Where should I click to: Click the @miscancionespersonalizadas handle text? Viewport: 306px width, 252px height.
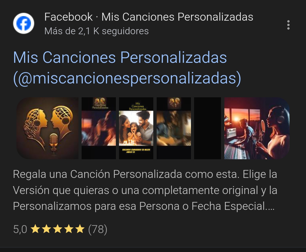point(127,78)
